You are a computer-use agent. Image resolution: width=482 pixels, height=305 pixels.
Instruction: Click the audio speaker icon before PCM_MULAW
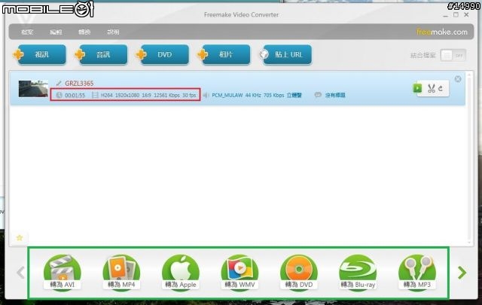coord(206,96)
